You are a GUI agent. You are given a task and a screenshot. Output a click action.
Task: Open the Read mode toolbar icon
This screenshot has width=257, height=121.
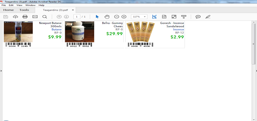coord(184,17)
